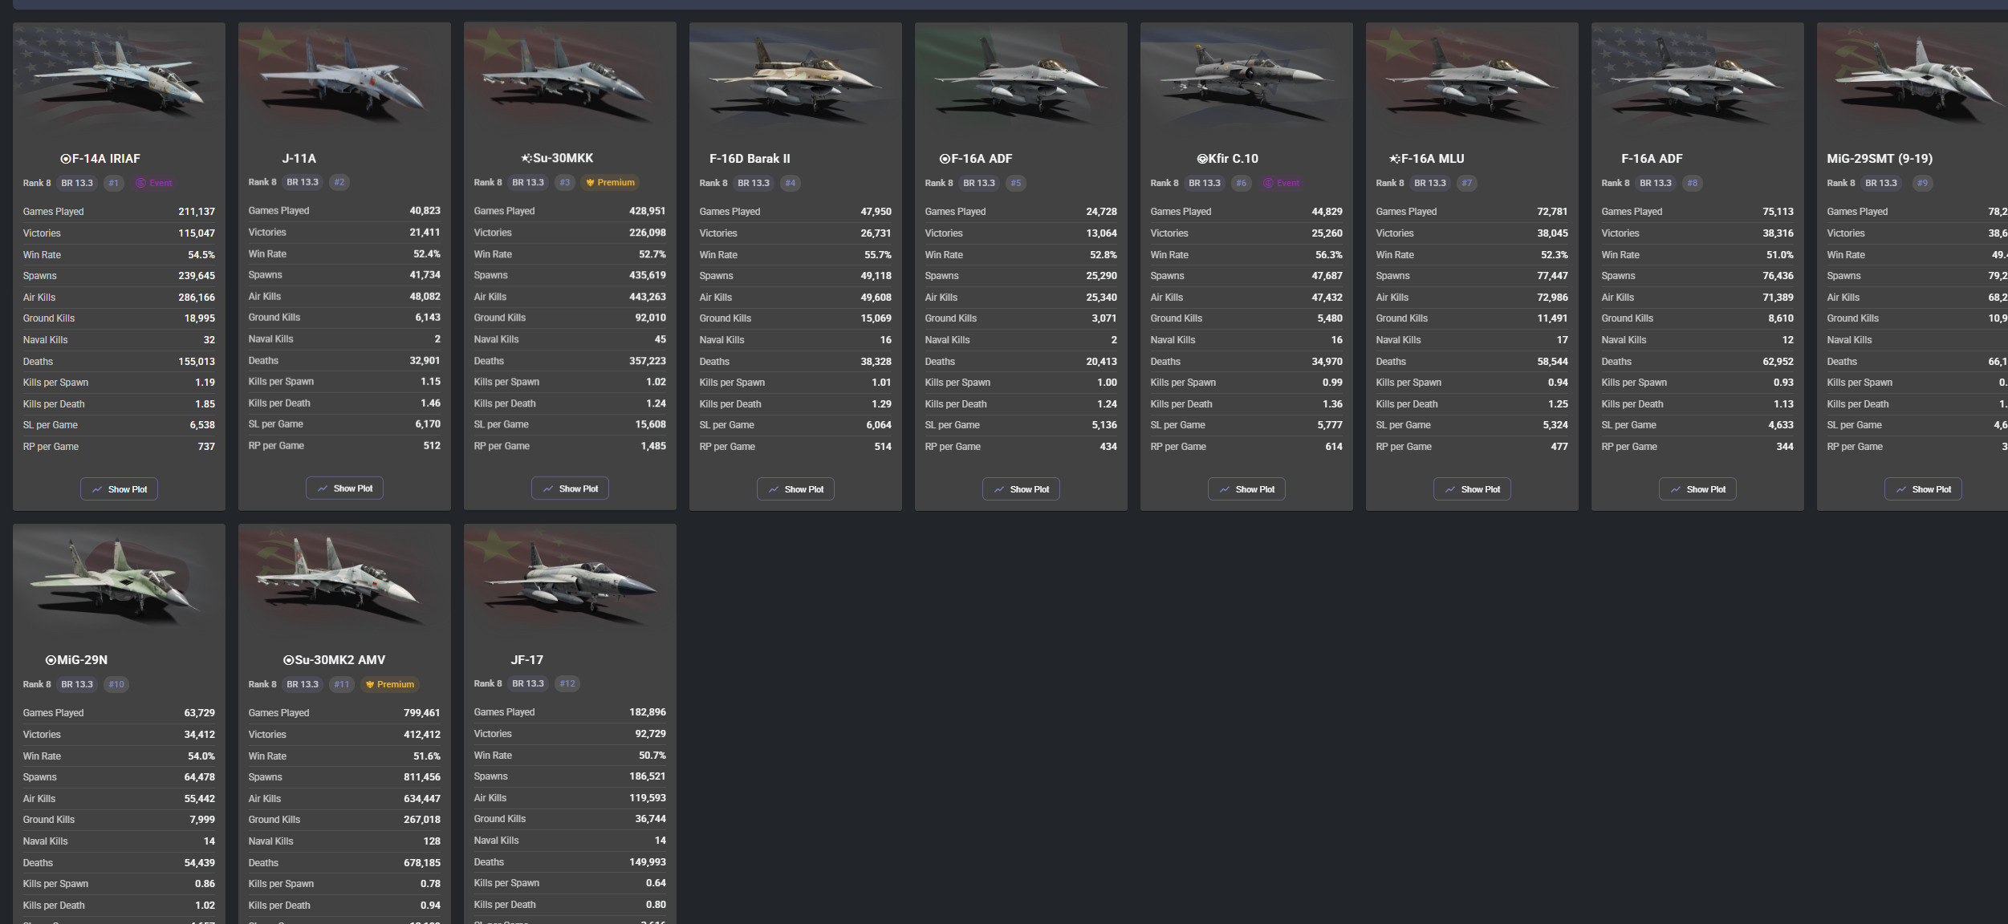Viewport: 2008px width, 924px height.
Task: Click the round symbol before the Kfir C.10 name
Action: pos(1202,159)
